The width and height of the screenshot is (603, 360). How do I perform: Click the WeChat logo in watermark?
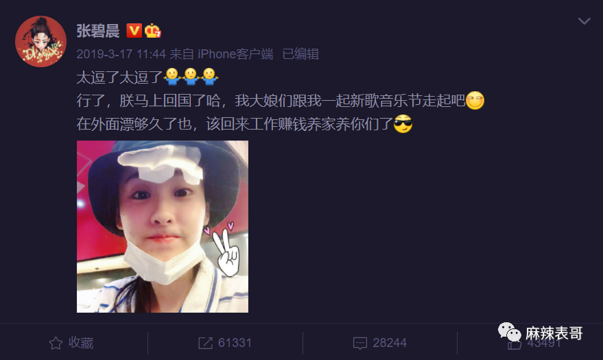pyautogui.click(x=509, y=332)
